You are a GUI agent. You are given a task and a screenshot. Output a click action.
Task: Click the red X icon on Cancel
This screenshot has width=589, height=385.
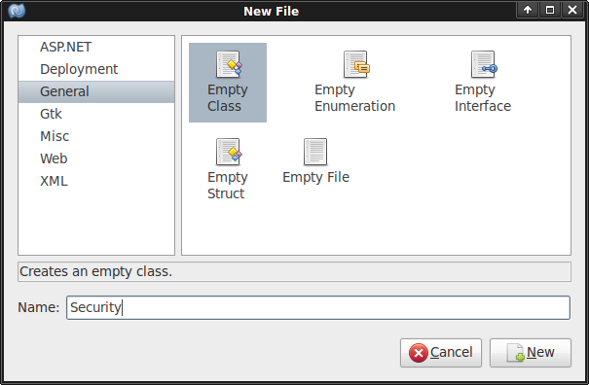click(x=418, y=353)
